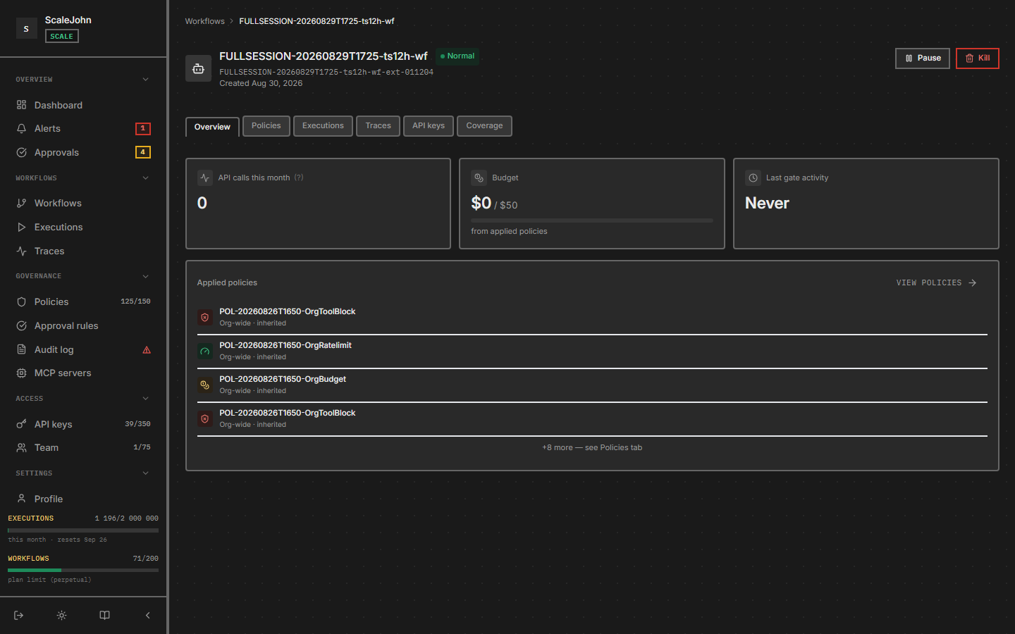This screenshot has width=1015, height=634.
Task: Click the API calls help question mark
Action: coord(299,178)
